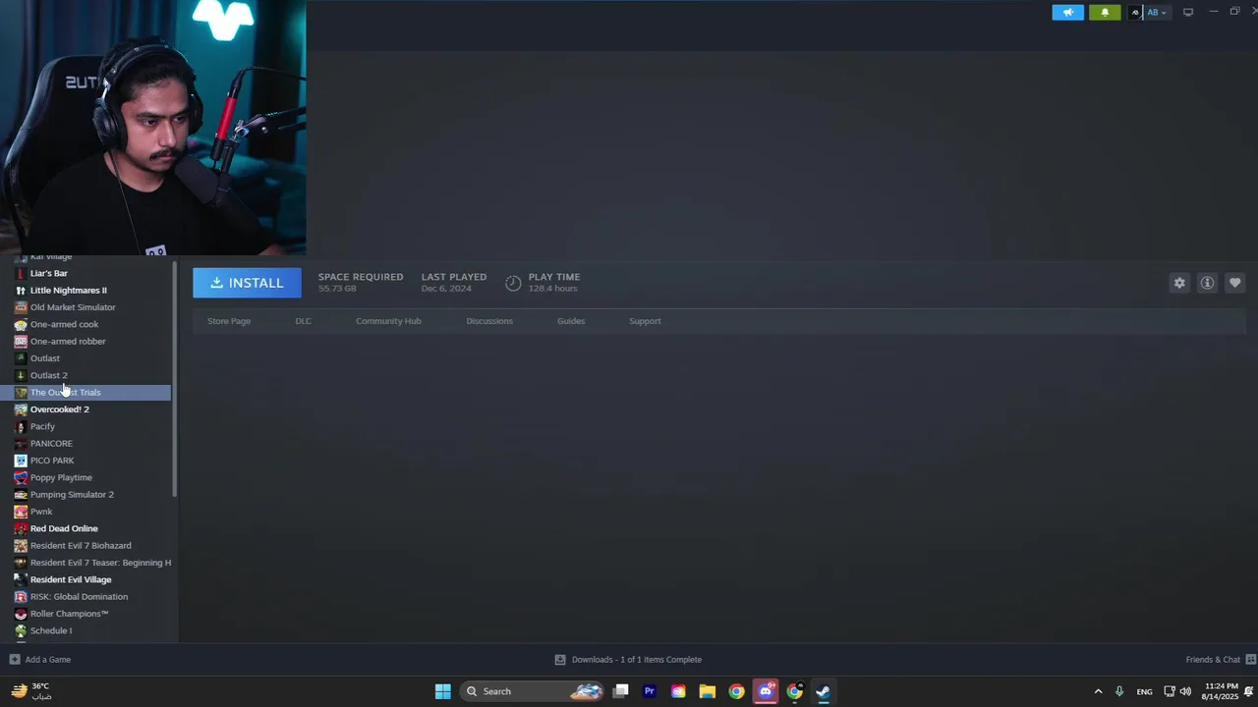Viewport: 1258px width, 707px height.
Task: Click Poppy Playtime game icon
Action: [21, 477]
